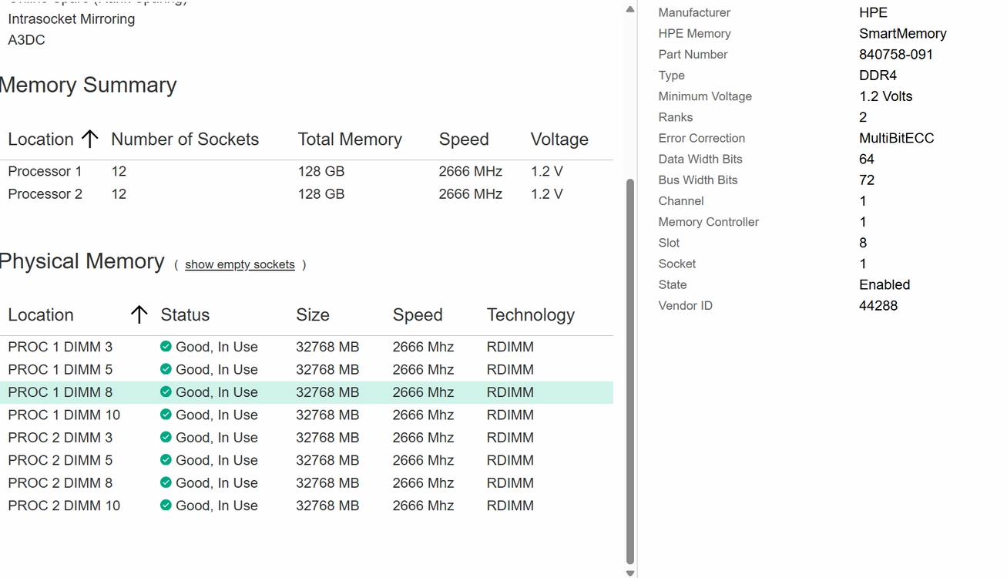This screenshot has width=1007, height=578.
Task: Click the Physical Memory heading
Action: [x=82, y=261]
